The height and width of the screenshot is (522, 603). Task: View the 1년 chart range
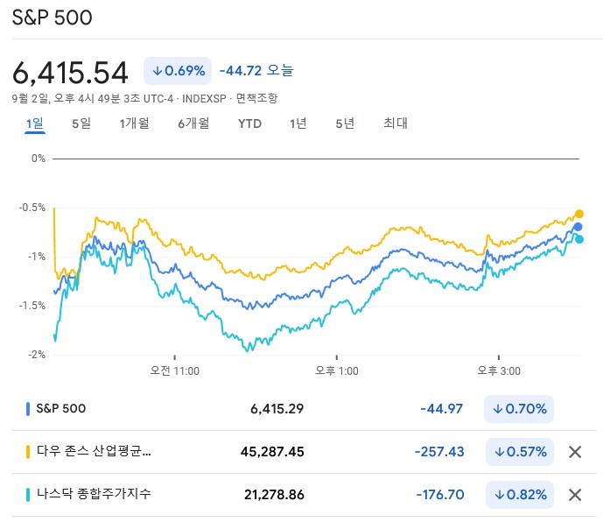[298, 123]
